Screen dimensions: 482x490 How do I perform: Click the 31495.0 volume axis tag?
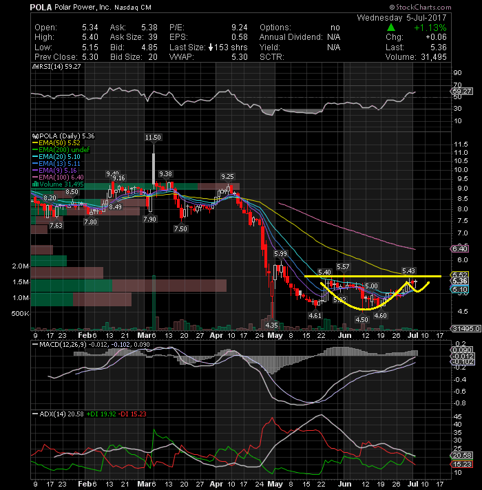(x=465, y=328)
